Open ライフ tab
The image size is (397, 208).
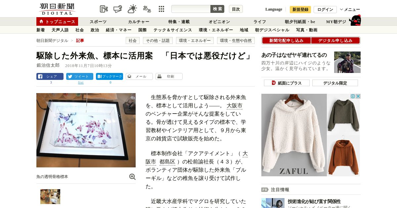[x=260, y=22]
